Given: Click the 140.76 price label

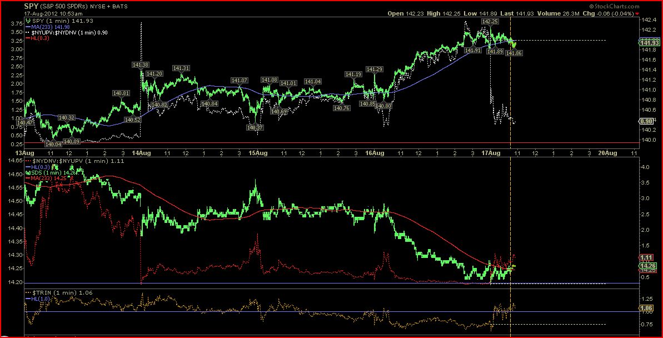Looking at the screenshot, I should click(342, 108).
